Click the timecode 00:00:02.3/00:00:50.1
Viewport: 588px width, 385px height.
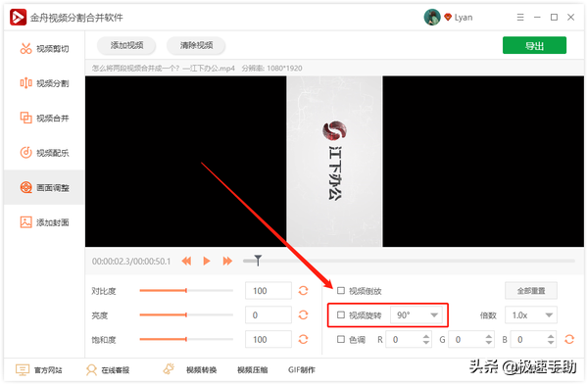coord(131,261)
